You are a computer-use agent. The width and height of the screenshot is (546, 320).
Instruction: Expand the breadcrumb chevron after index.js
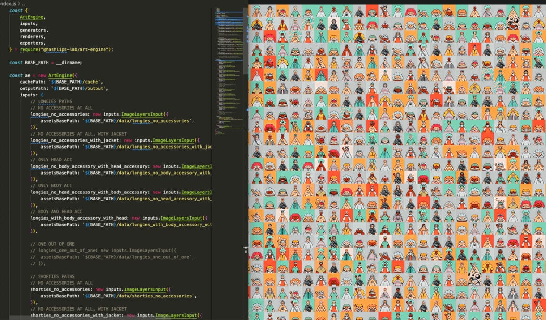coord(18,3)
